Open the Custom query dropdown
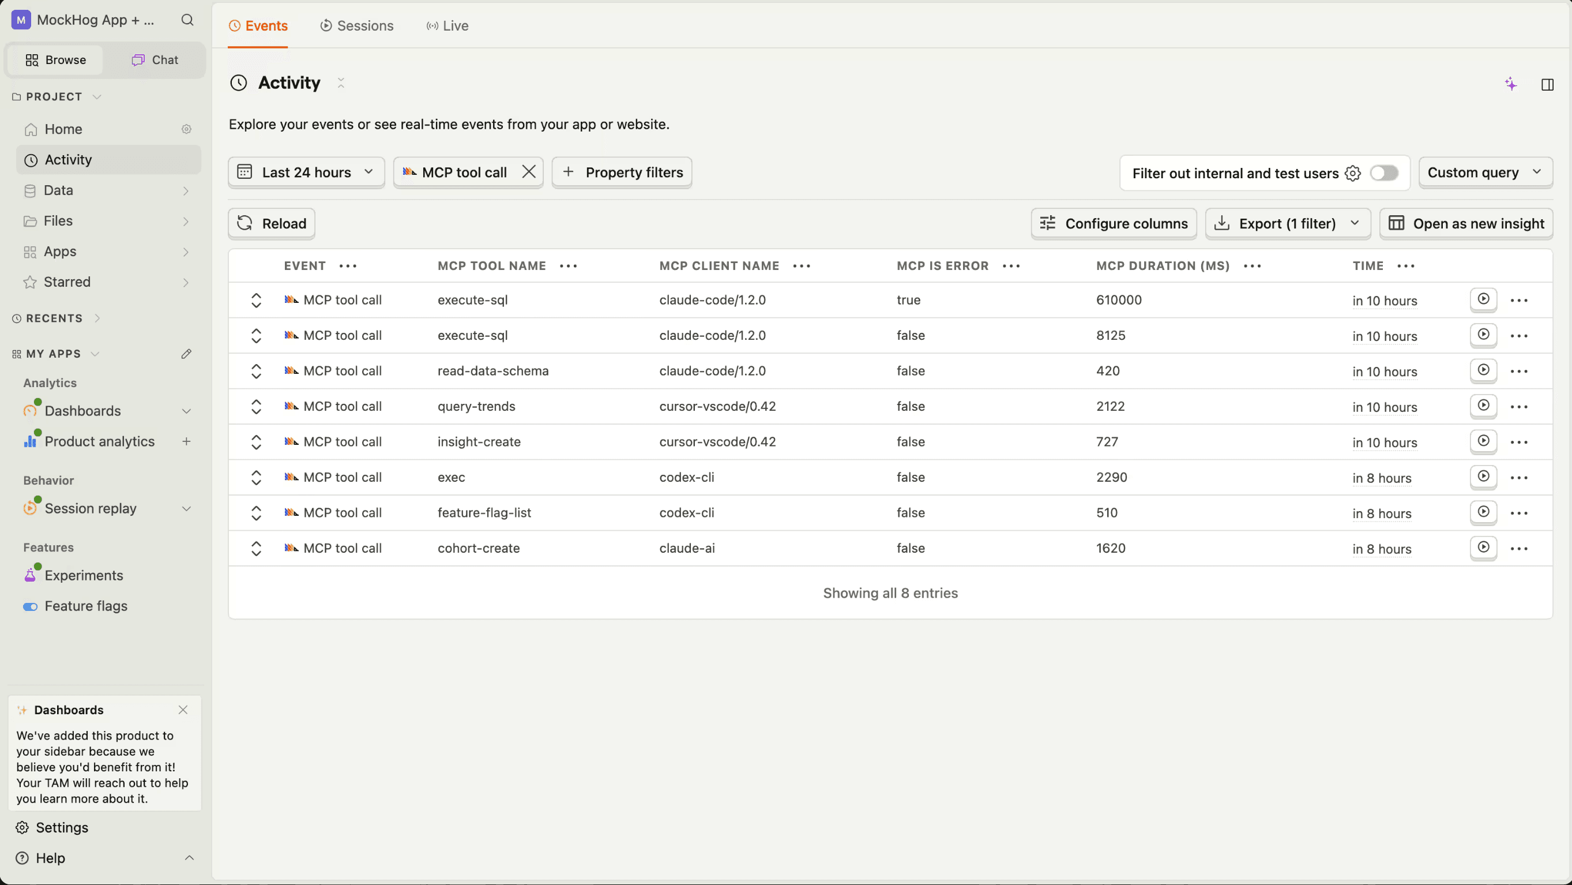1572x885 pixels. point(1485,172)
